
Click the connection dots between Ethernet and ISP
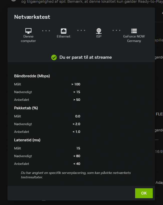tap(81, 30)
